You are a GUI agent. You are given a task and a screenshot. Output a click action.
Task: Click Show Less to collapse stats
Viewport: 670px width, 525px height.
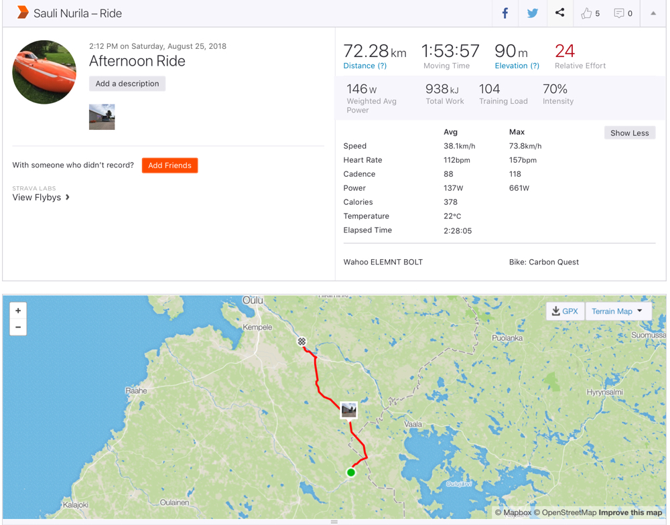[x=629, y=133]
